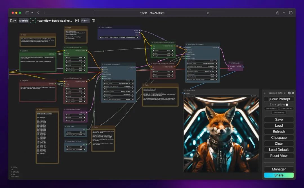Close the queue panel with the X
This screenshot has height=188, width=304.
[x=293, y=93]
